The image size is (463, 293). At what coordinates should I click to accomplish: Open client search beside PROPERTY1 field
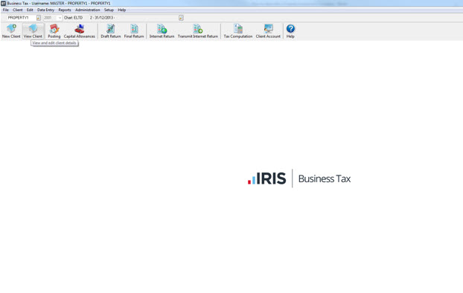click(x=39, y=18)
